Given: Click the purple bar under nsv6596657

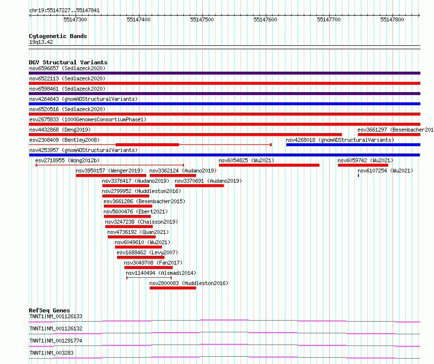Looking at the screenshot, I should 224,73.
